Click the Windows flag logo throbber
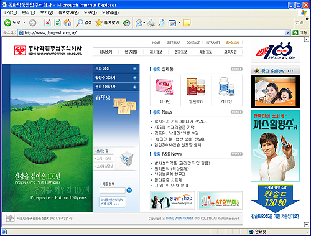The width and height of the screenshot is (311, 236). tap(304, 12)
